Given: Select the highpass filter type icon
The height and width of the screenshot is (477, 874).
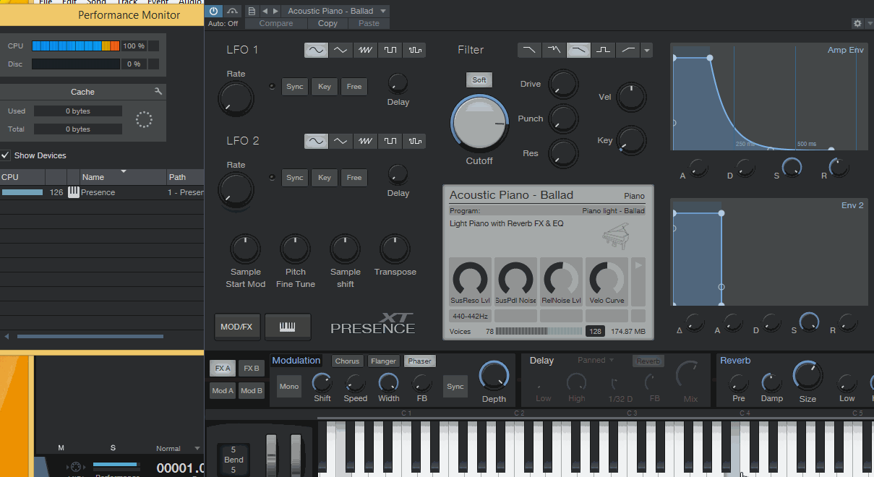Looking at the screenshot, I should click(628, 50).
